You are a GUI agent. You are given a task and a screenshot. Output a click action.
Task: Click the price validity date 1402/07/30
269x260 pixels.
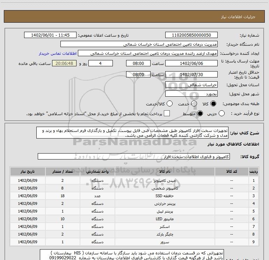[x=191, y=74]
